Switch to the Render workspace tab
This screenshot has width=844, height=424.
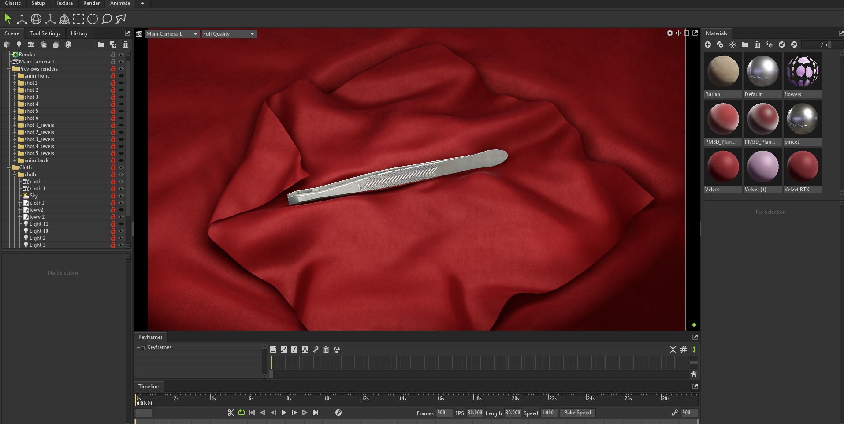tap(91, 3)
